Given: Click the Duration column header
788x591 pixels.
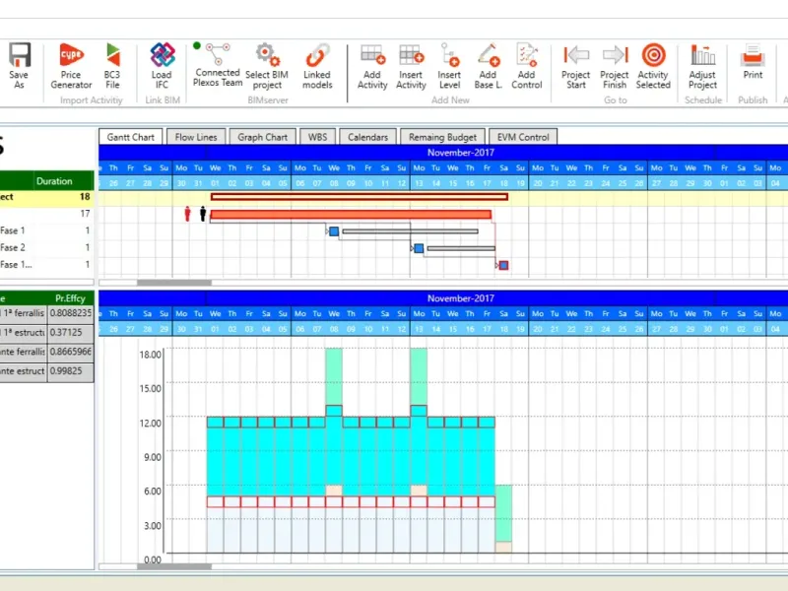Looking at the screenshot, I should (x=54, y=181).
